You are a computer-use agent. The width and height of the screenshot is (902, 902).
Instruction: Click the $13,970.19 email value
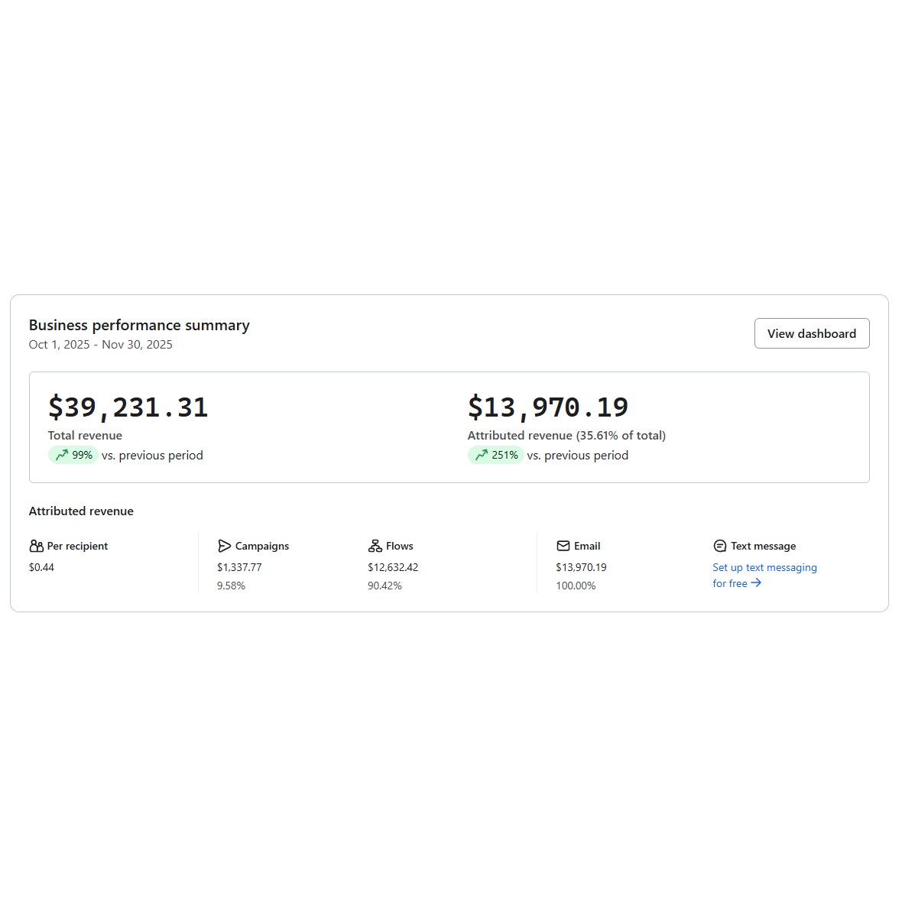581,567
